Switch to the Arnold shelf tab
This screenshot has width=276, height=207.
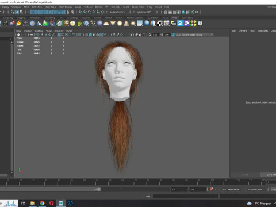tap(97, 18)
